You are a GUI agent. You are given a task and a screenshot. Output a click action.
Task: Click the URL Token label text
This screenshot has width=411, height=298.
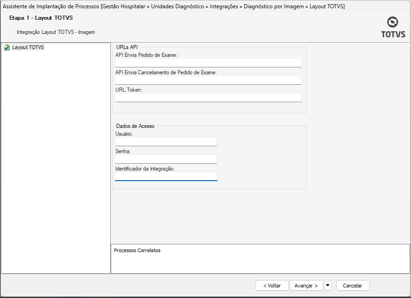click(x=129, y=90)
